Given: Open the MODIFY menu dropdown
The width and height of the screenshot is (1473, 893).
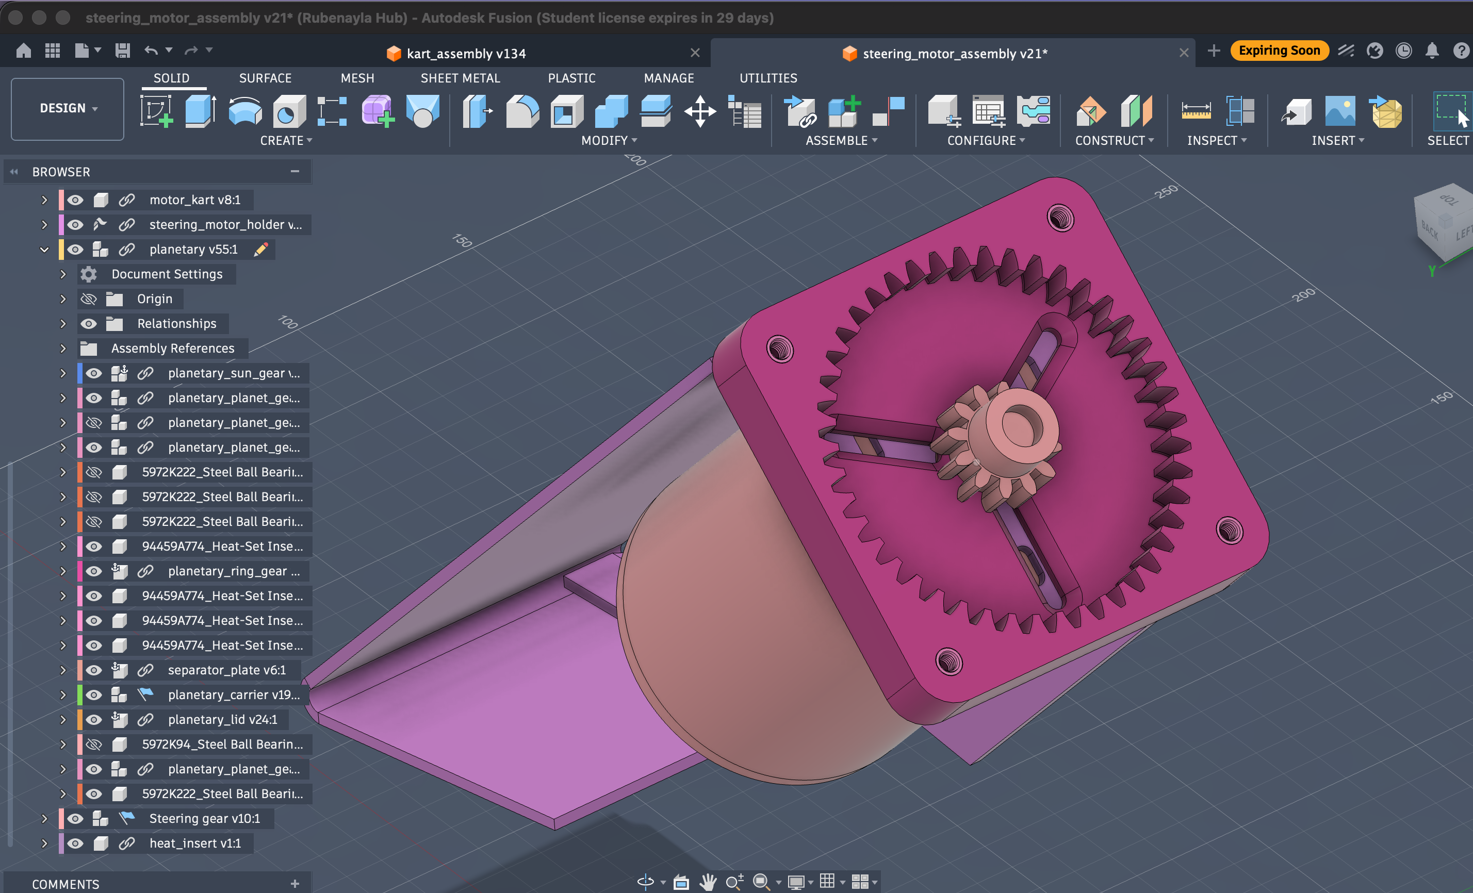Looking at the screenshot, I should pos(609,140).
